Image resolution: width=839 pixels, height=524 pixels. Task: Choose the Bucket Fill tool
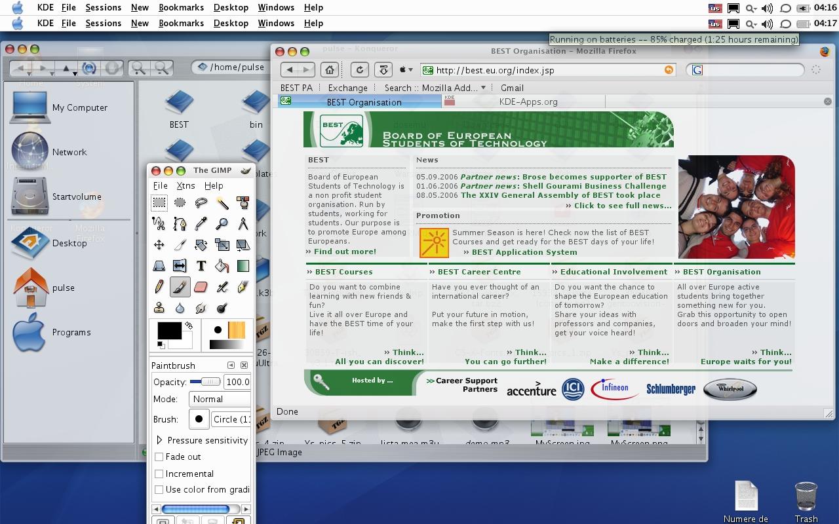click(222, 265)
